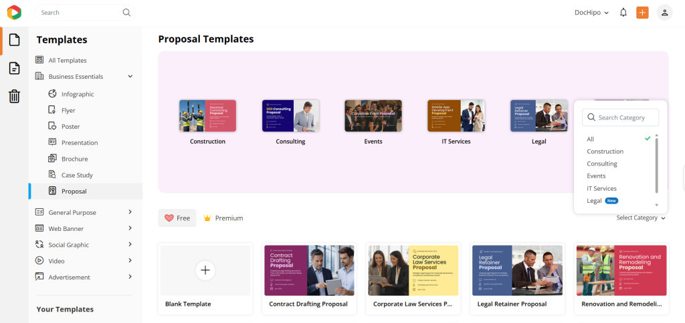Screen dimensions: 685x323
Task: Click the Case Study icon
Action: (52, 175)
